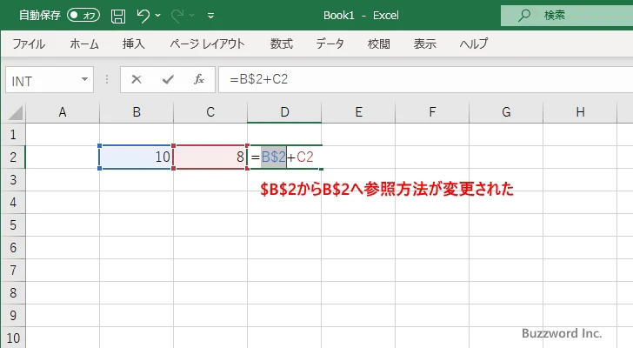
Task: Select column A header
Action: (x=63, y=112)
